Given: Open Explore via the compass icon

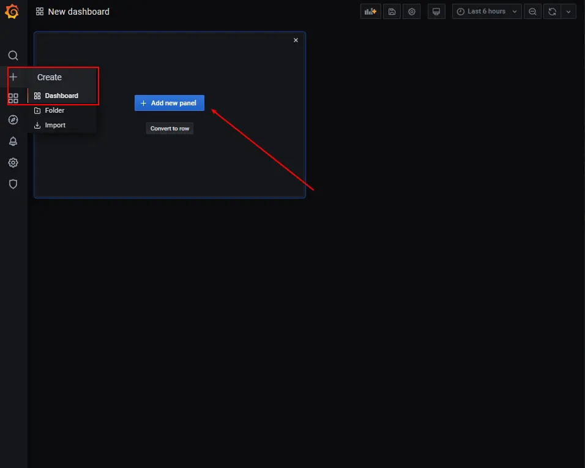Looking at the screenshot, I should [13, 120].
